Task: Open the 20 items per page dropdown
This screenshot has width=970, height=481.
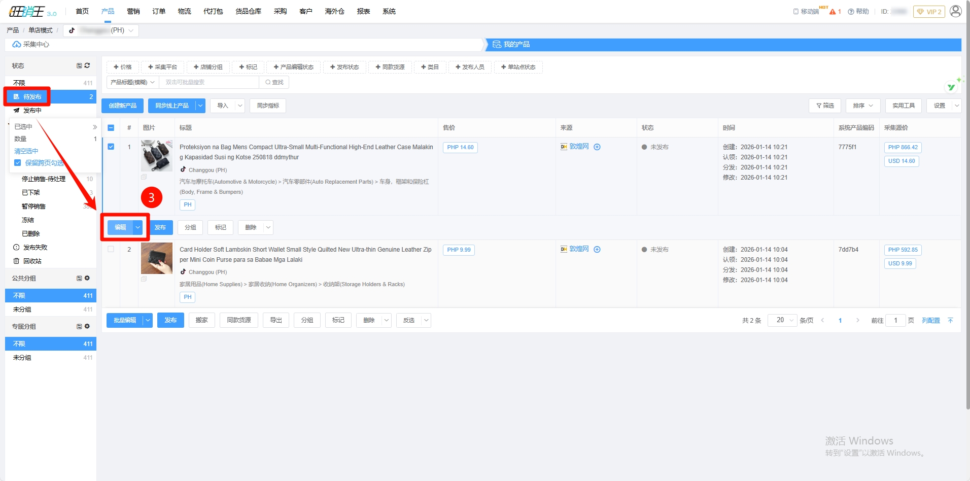Action: point(782,320)
